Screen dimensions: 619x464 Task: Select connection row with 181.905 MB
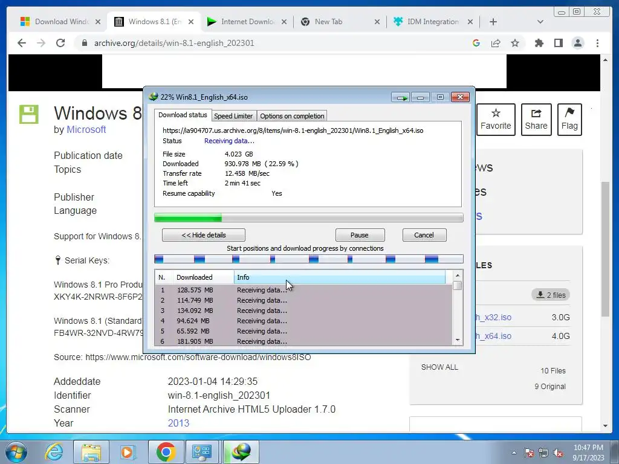point(303,341)
